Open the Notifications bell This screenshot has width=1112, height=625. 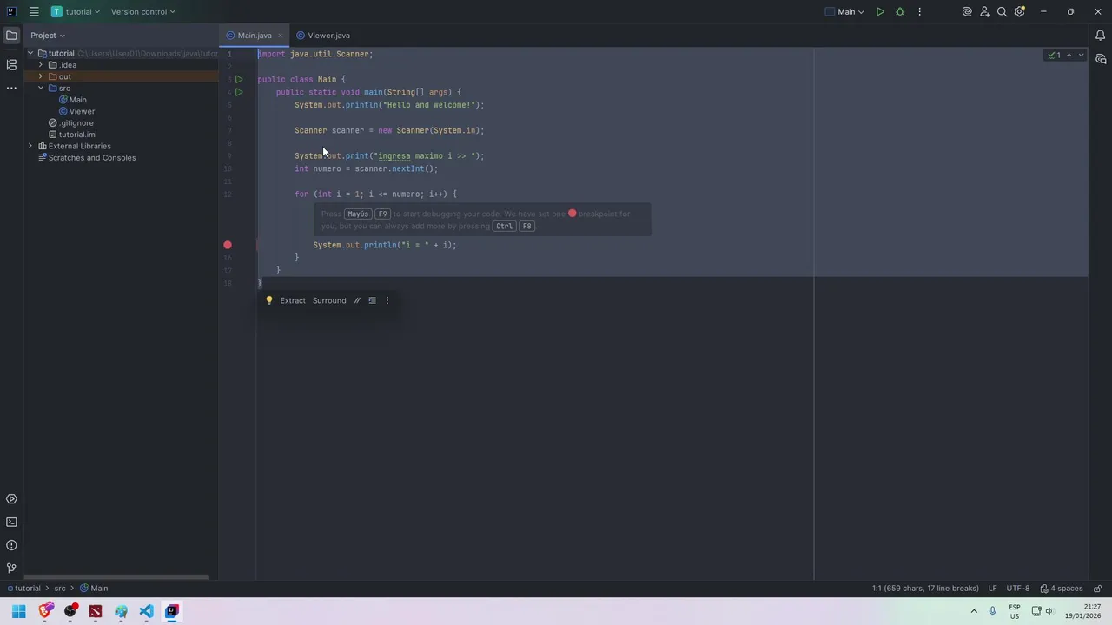[x=1100, y=36]
